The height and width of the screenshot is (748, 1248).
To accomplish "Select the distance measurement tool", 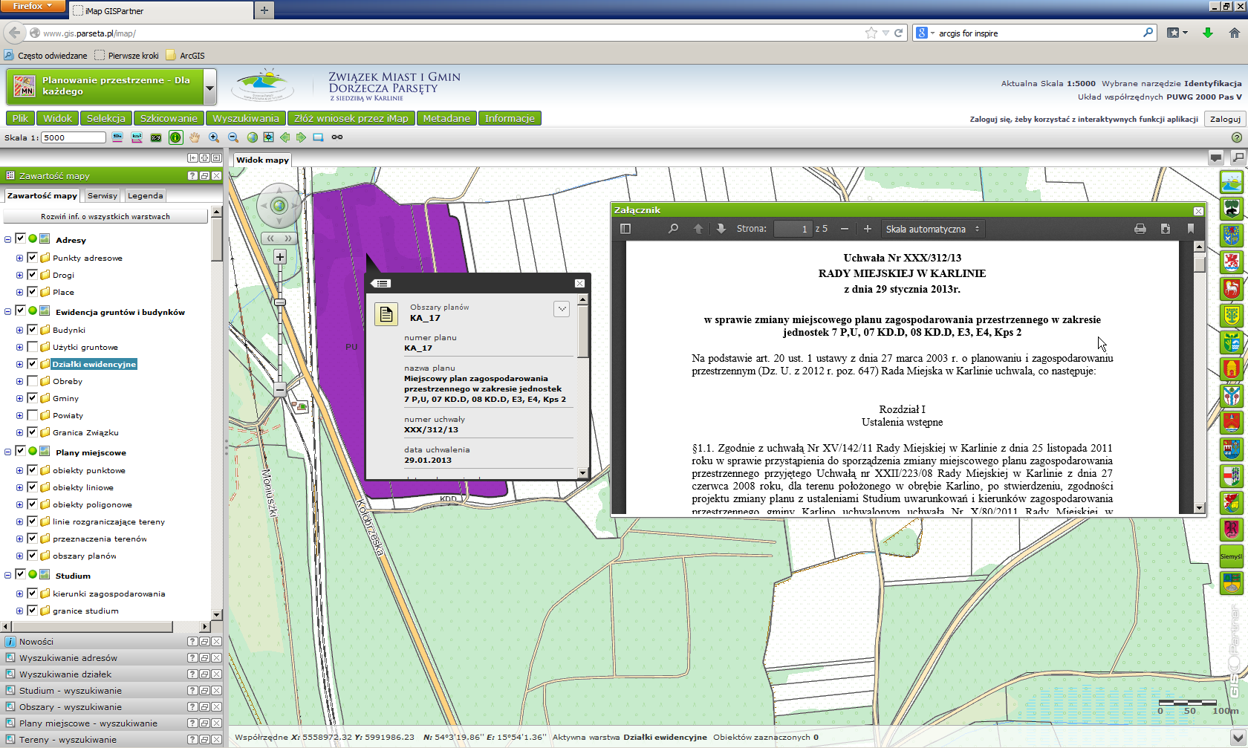I will (x=117, y=137).
